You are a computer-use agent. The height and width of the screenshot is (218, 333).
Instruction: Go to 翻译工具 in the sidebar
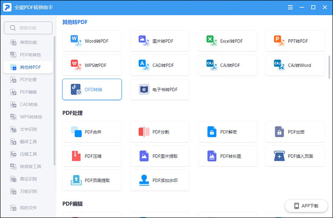28,142
